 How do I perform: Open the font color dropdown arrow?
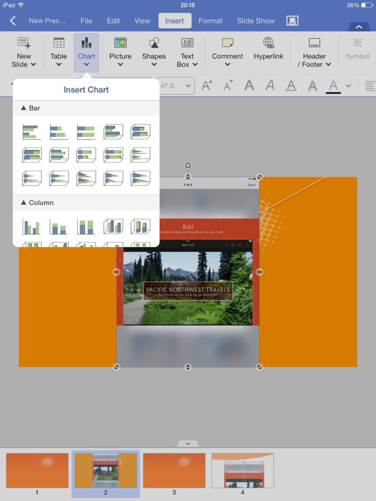click(349, 86)
